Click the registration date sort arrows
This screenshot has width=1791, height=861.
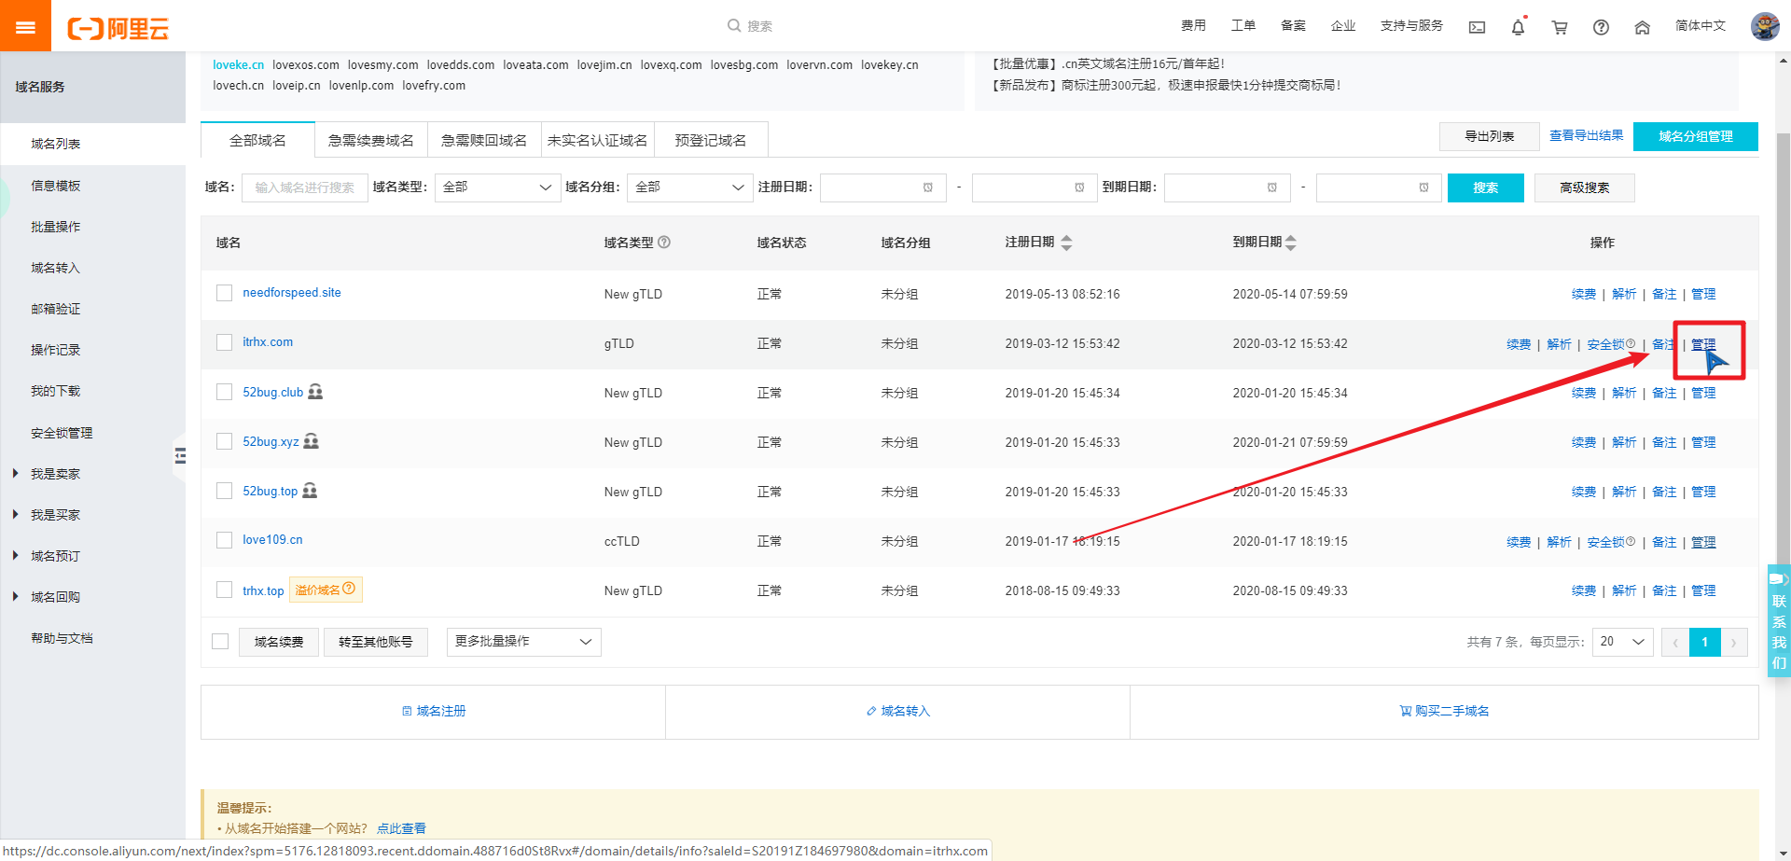point(1066,243)
